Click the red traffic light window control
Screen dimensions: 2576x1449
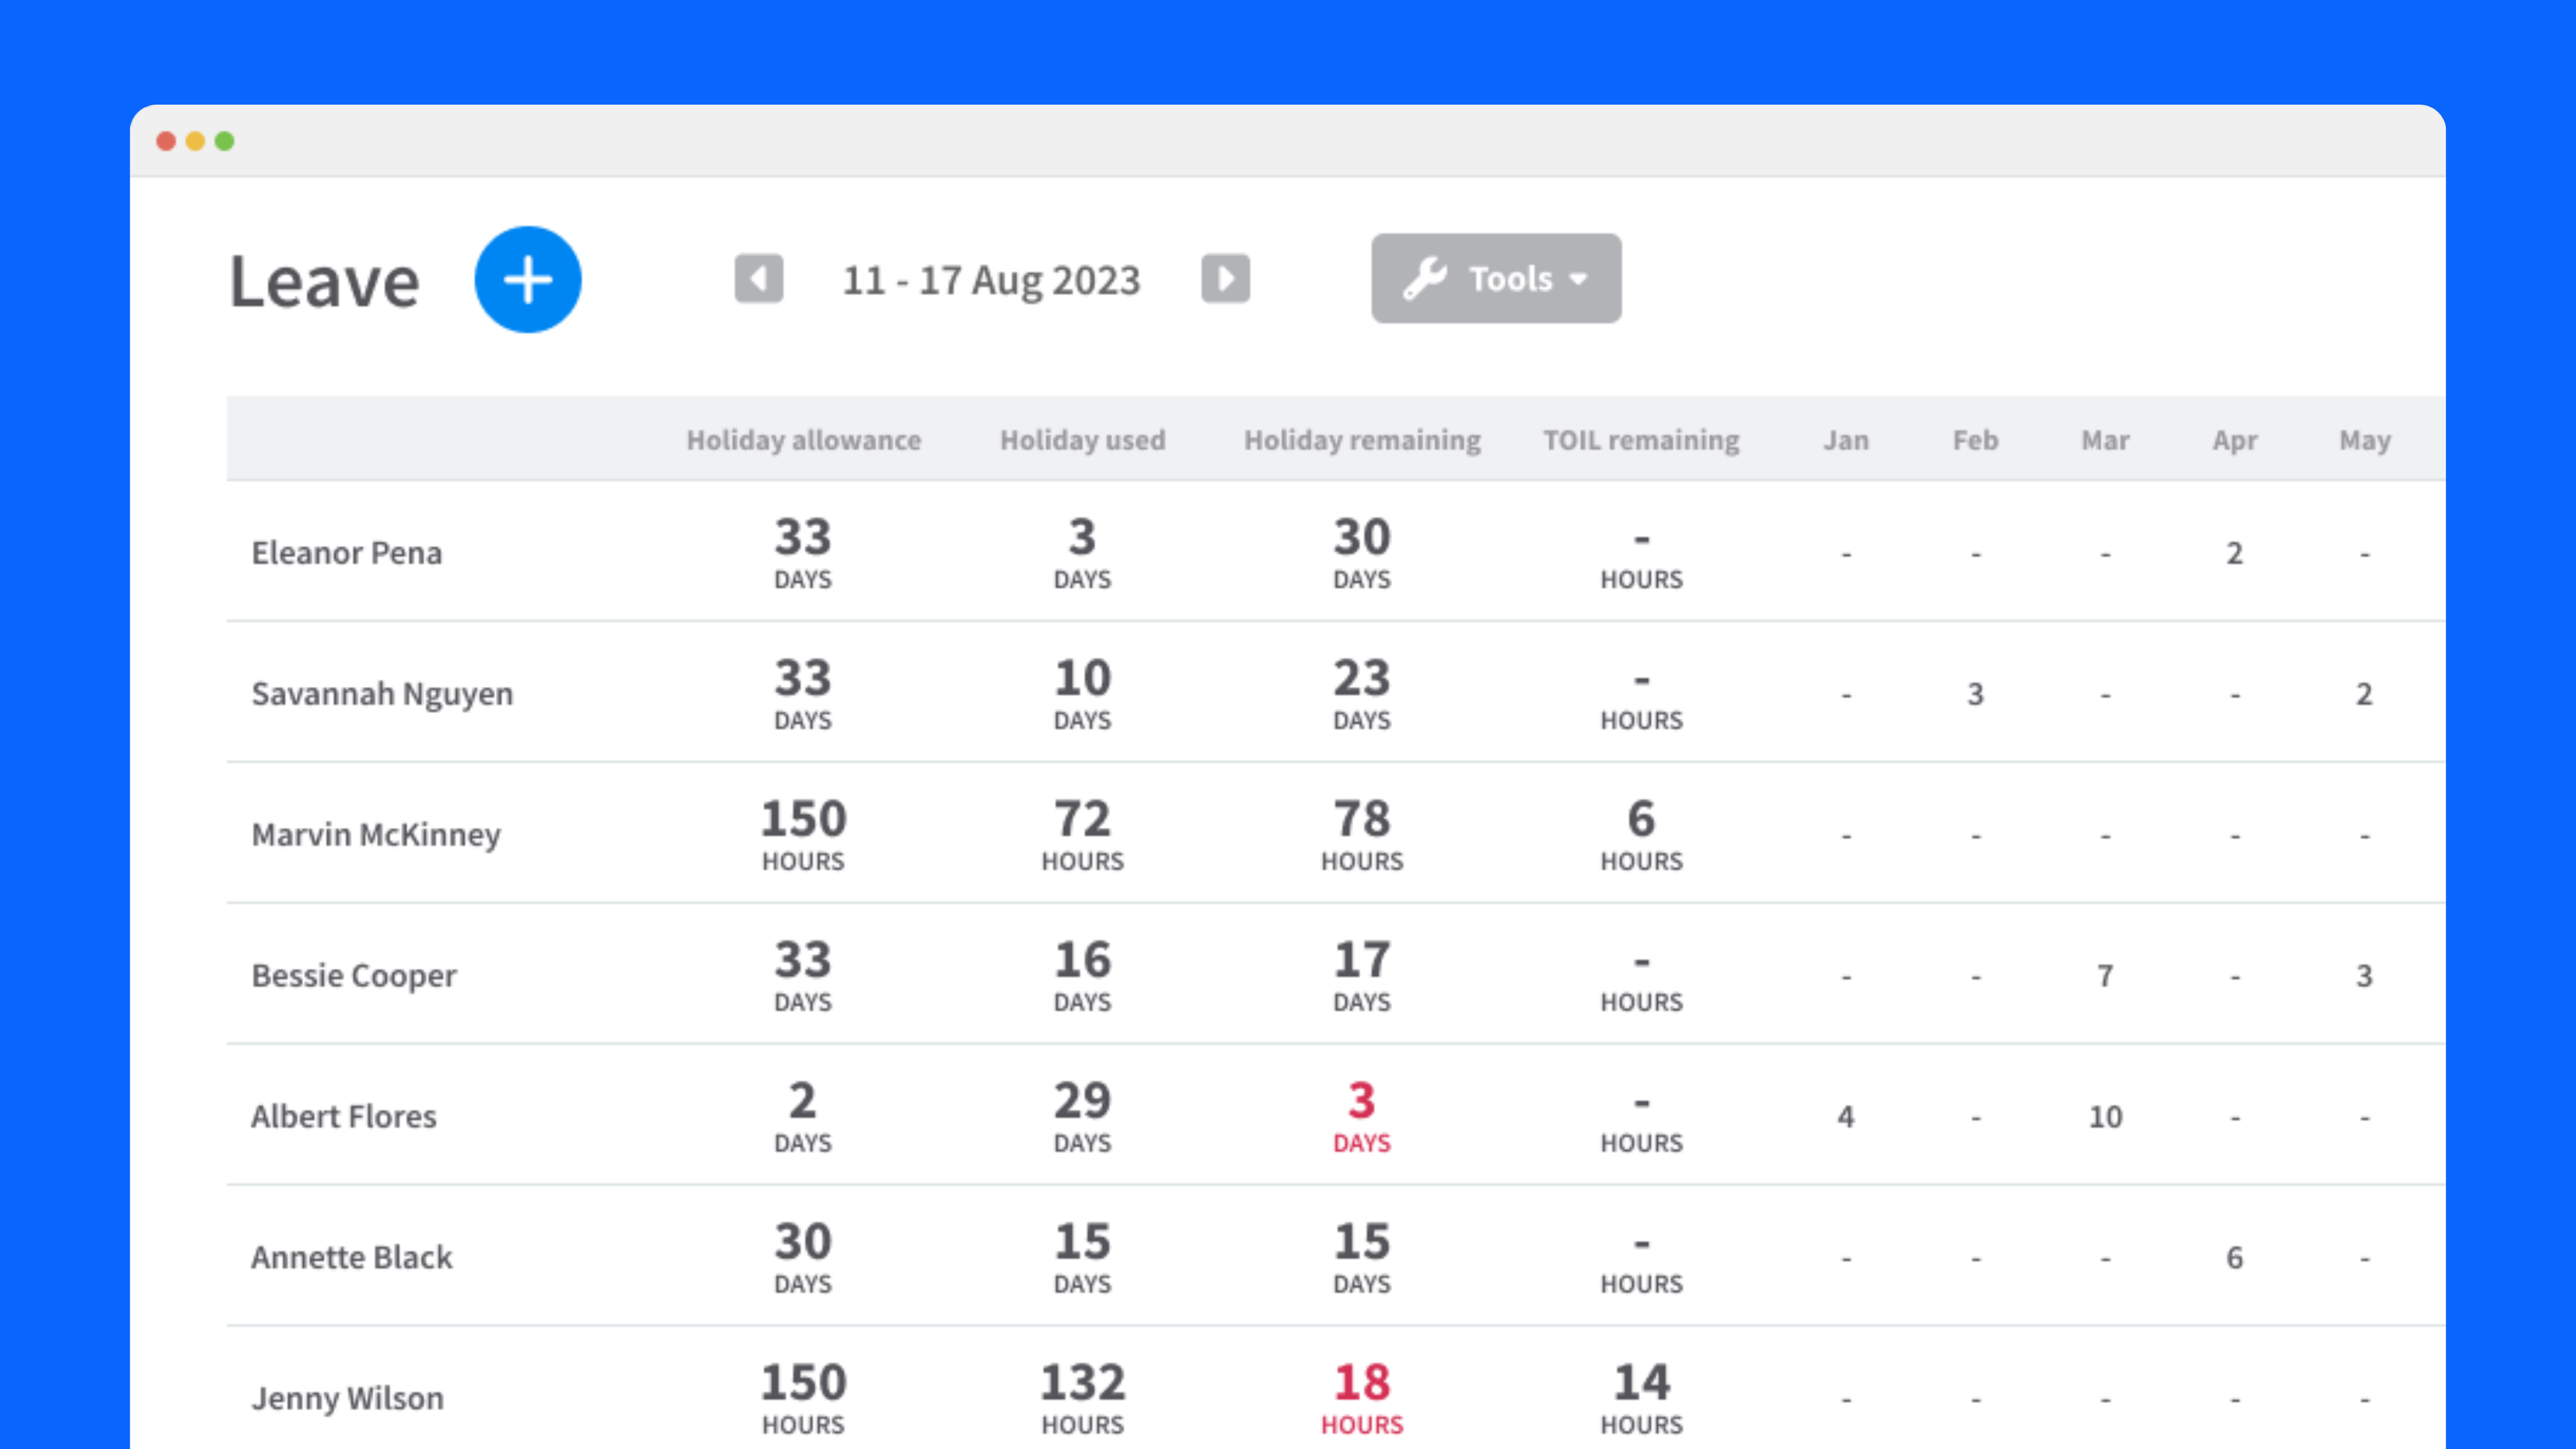(165, 141)
